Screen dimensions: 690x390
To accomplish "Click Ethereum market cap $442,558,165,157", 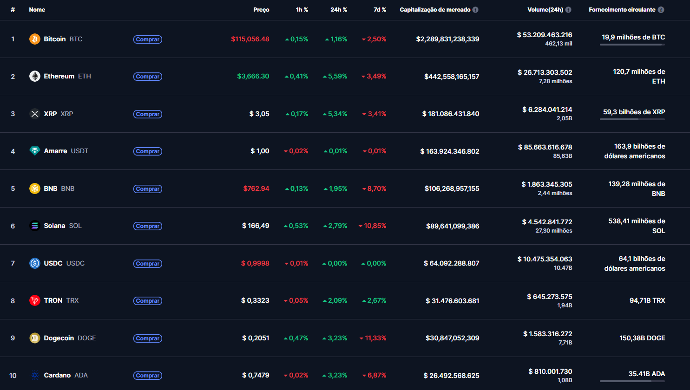I will [x=452, y=77].
